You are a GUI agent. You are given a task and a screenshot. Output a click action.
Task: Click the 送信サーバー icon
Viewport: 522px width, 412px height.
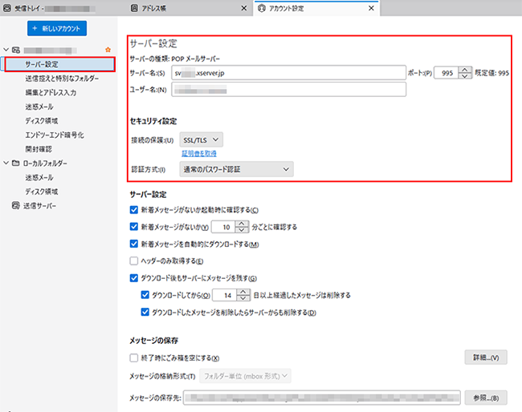click(15, 206)
